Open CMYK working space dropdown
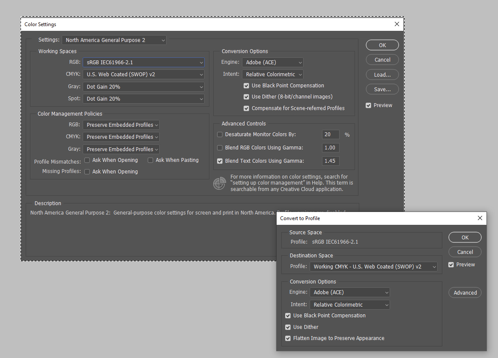 click(143, 75)
